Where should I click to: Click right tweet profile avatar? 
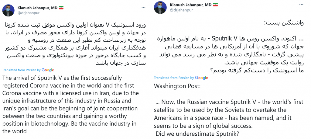[x=160, y=8]
